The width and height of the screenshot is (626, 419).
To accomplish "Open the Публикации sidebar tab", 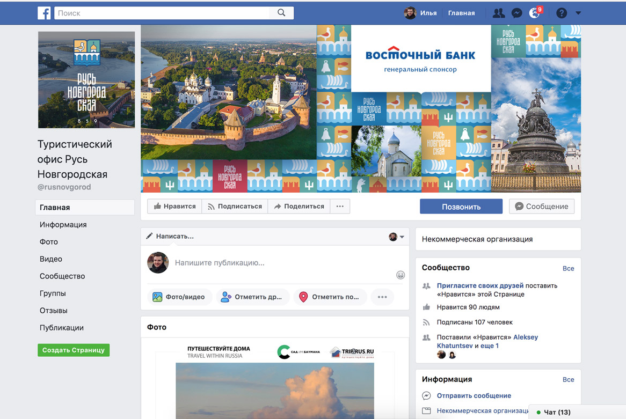I will (x=62, y=328).
